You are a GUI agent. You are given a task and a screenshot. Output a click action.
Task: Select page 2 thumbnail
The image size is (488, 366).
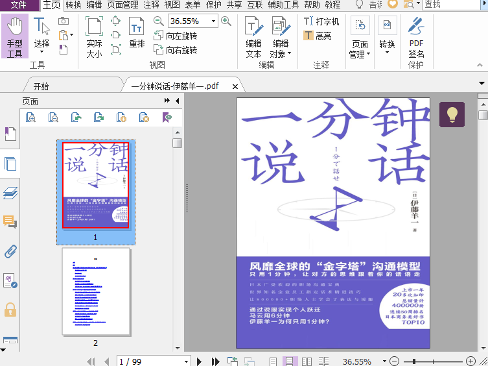point(96,291)
